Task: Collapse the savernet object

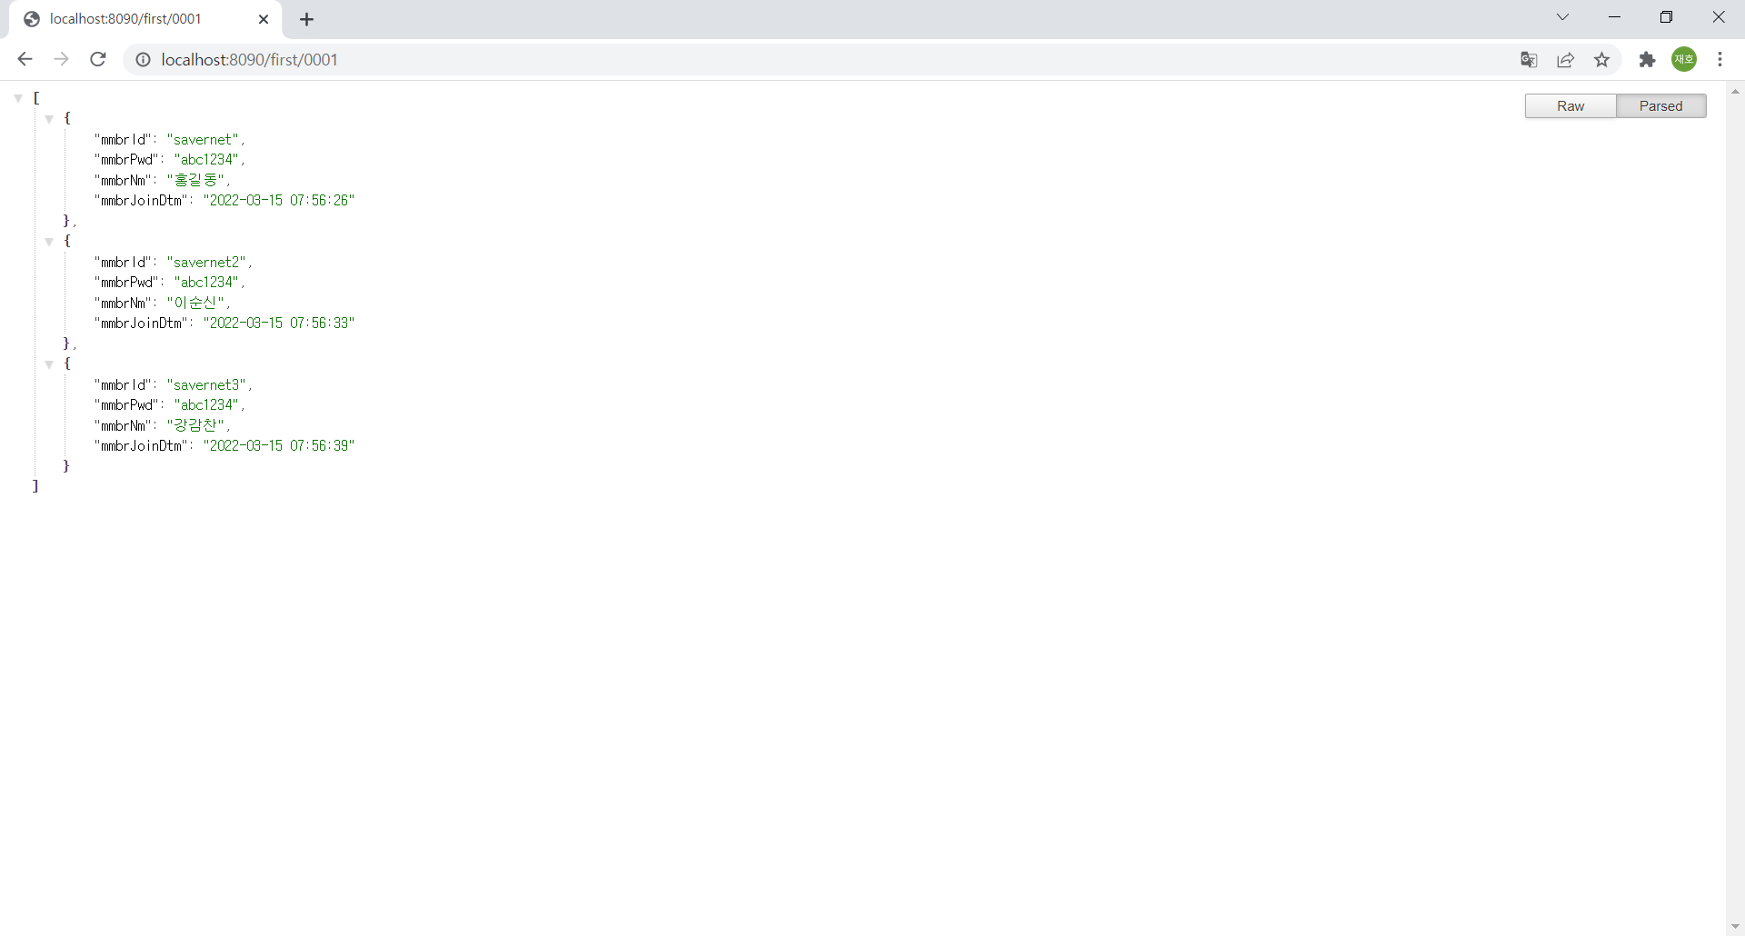Action: [x=49, y=119]
